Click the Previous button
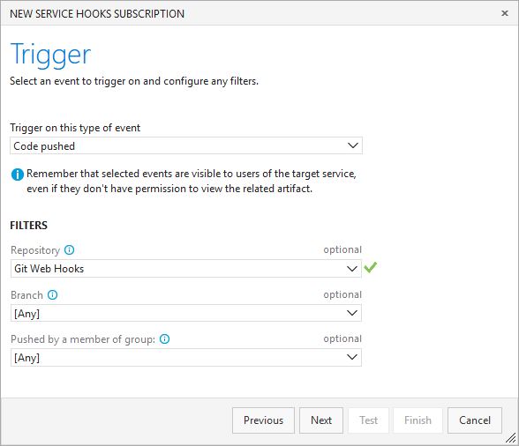The width and height of the screenshot is (519, 446). [263, 420]
